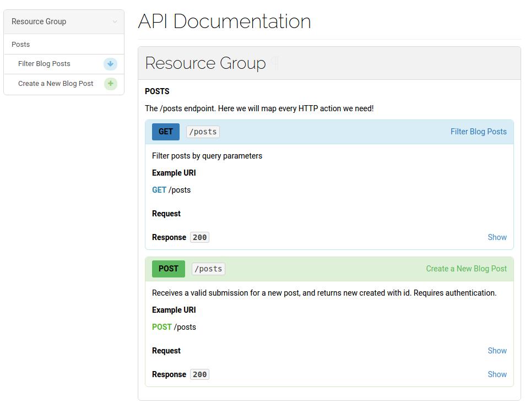
Task: Show the POST Response 200 details
Action: 497,374
